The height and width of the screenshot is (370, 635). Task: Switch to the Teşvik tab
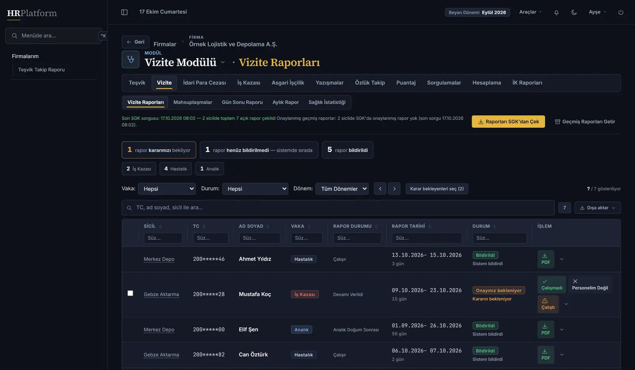(137, 83)
